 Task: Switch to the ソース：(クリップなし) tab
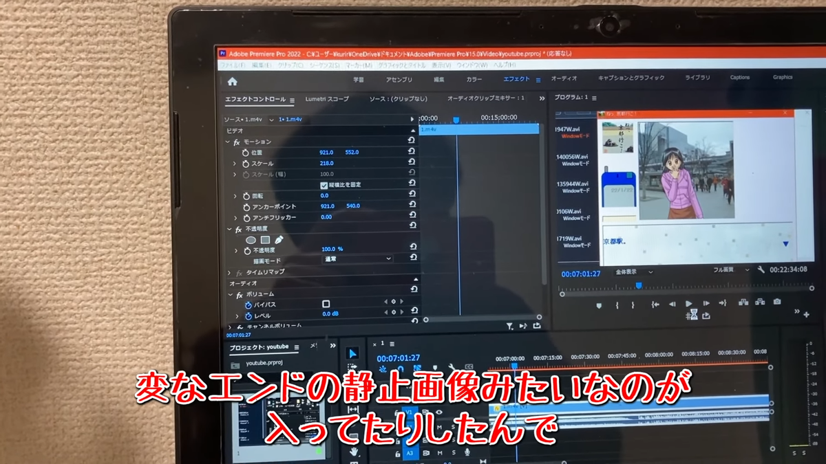pyautogui.click(x=398, y=99)
